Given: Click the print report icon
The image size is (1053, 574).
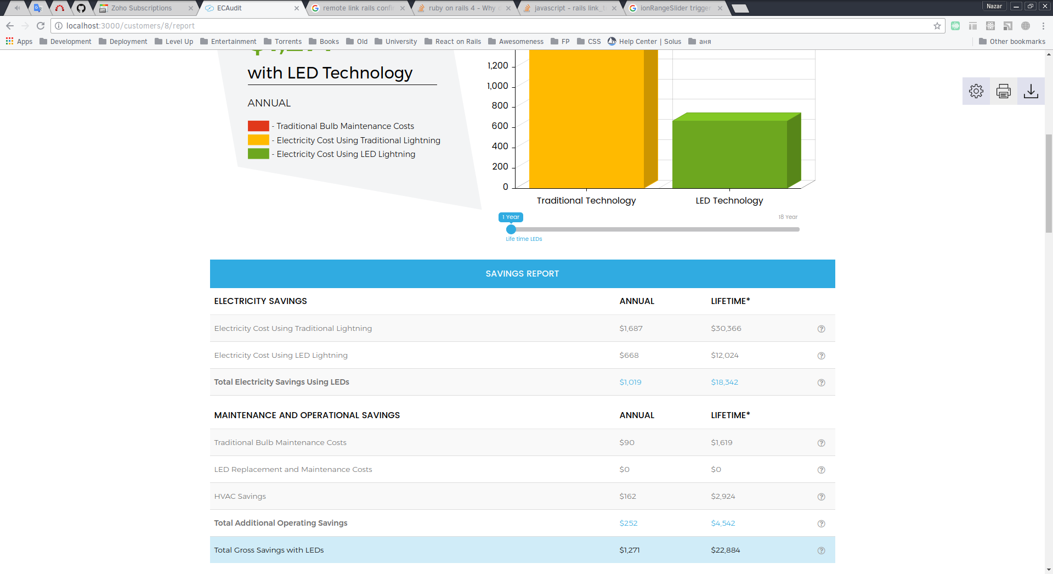Looking at the screenshot, I should (x=1003, y=91).
